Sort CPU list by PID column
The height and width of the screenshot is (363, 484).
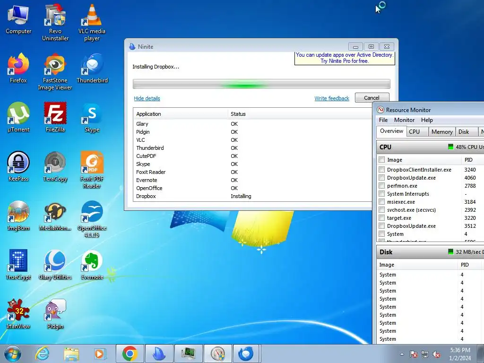(472, 160)
